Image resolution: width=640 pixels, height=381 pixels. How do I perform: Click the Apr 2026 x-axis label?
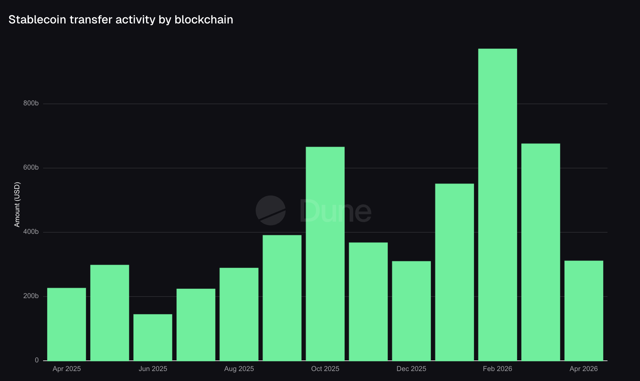584,369
